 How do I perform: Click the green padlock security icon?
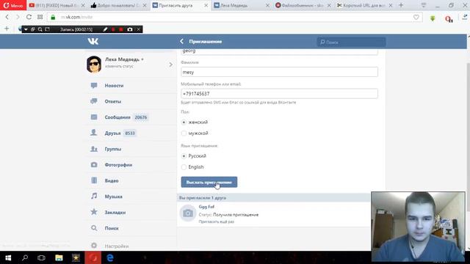53,18
